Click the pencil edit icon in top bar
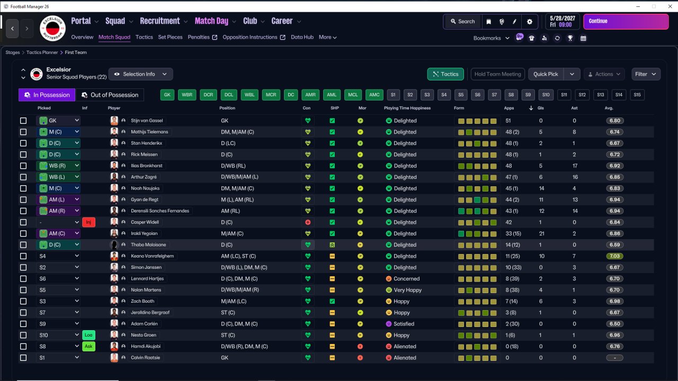The height and width of the screenshot is (381, 678). 514,22
